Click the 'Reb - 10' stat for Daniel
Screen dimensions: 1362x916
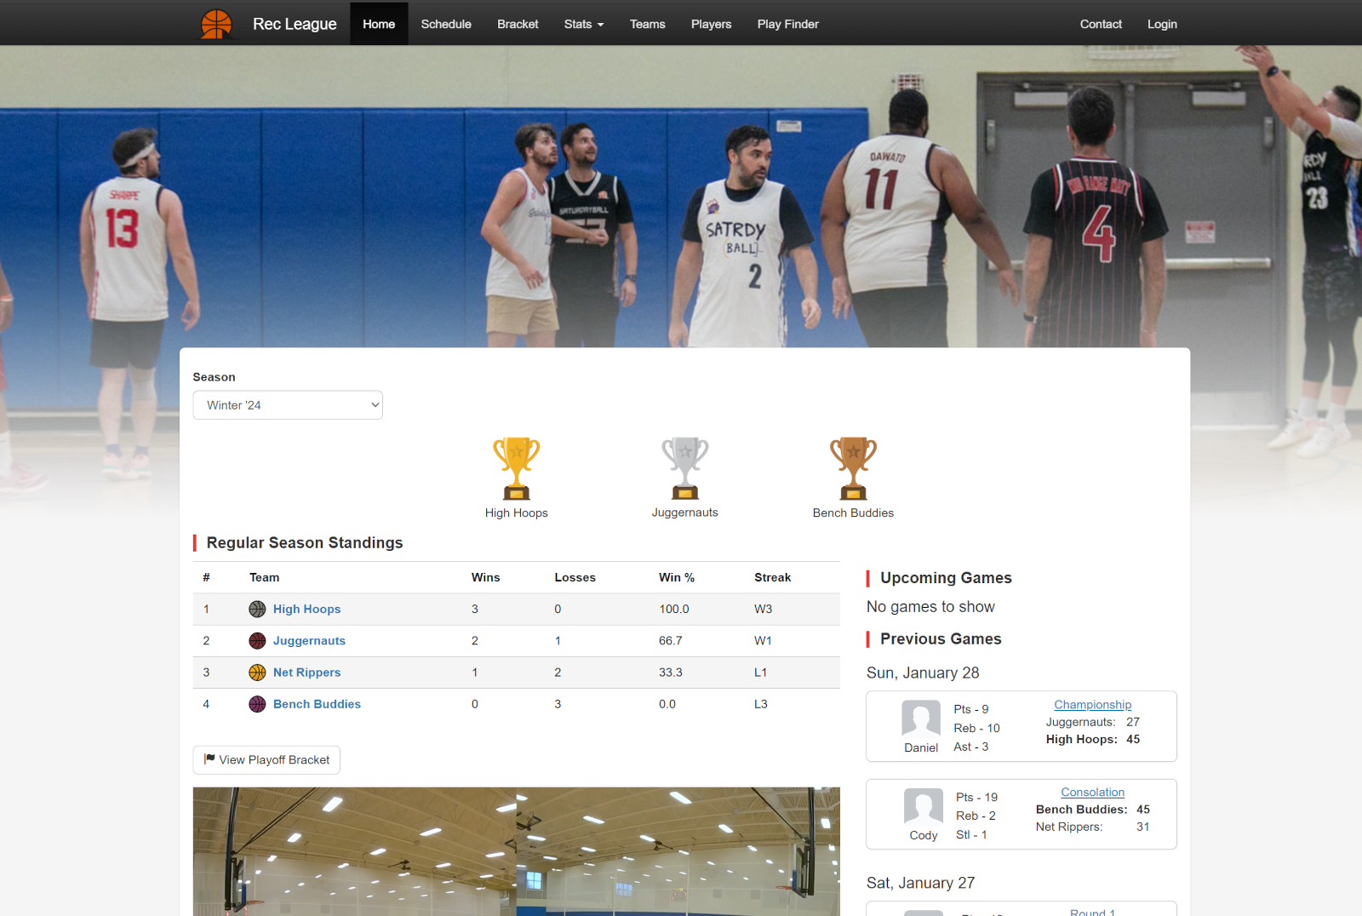[976, 729]
